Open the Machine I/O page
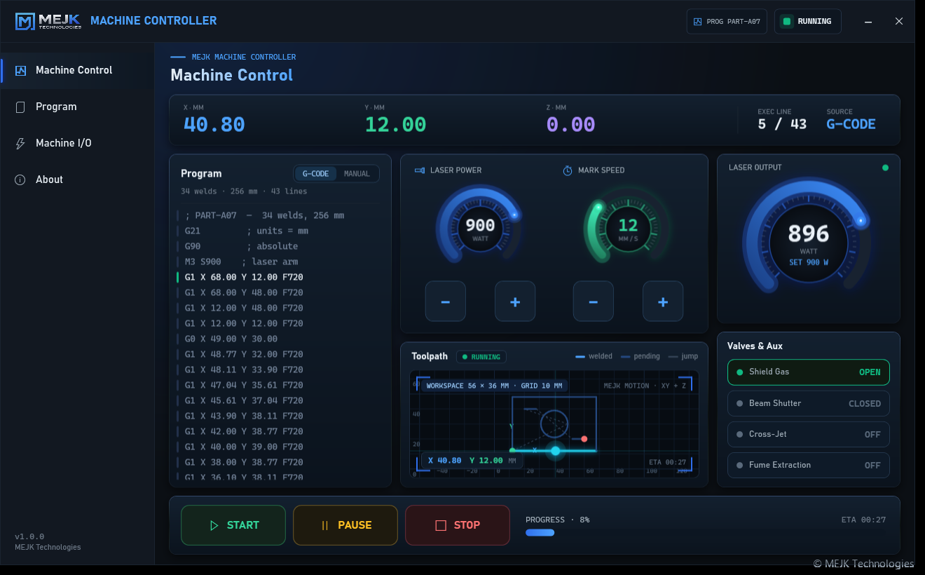This screenshot has width=925, height=575. point(77,143)
